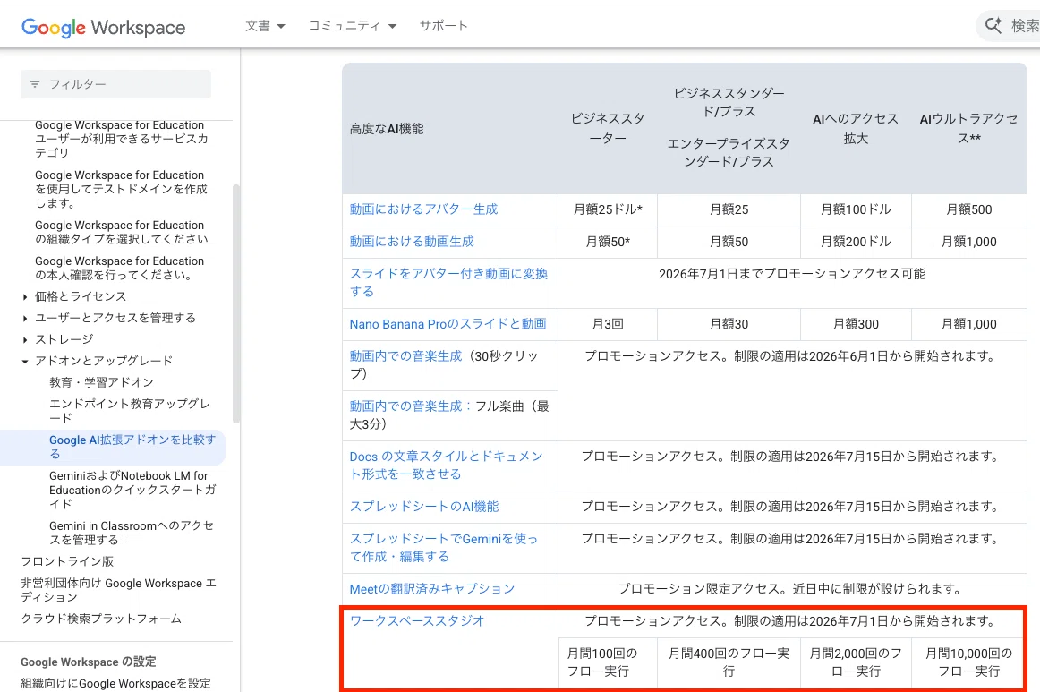Open スプレッドシートのAI機能 link

point(424,506)
